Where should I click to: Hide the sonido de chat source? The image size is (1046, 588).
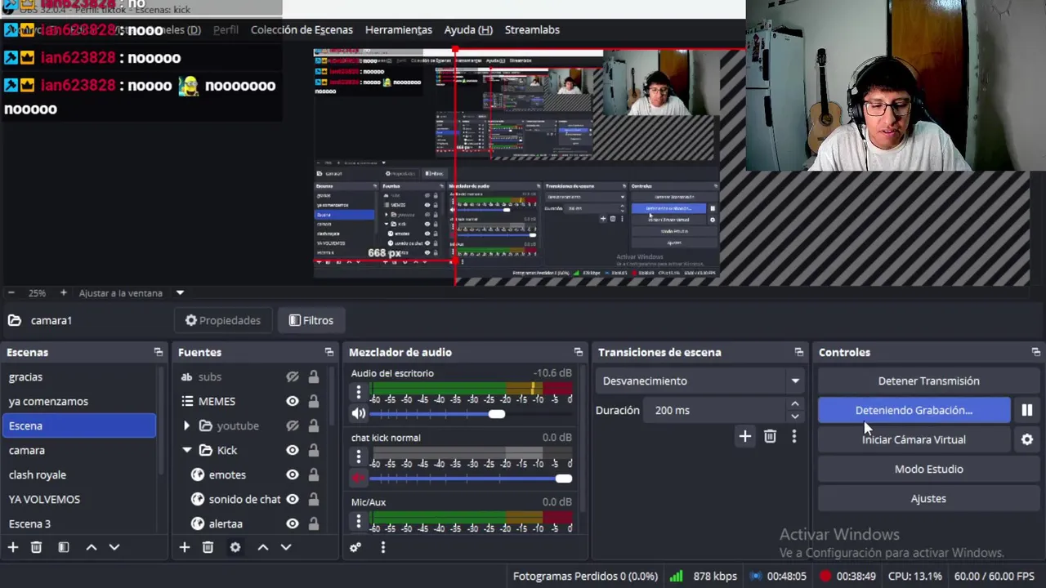[293, 499]
